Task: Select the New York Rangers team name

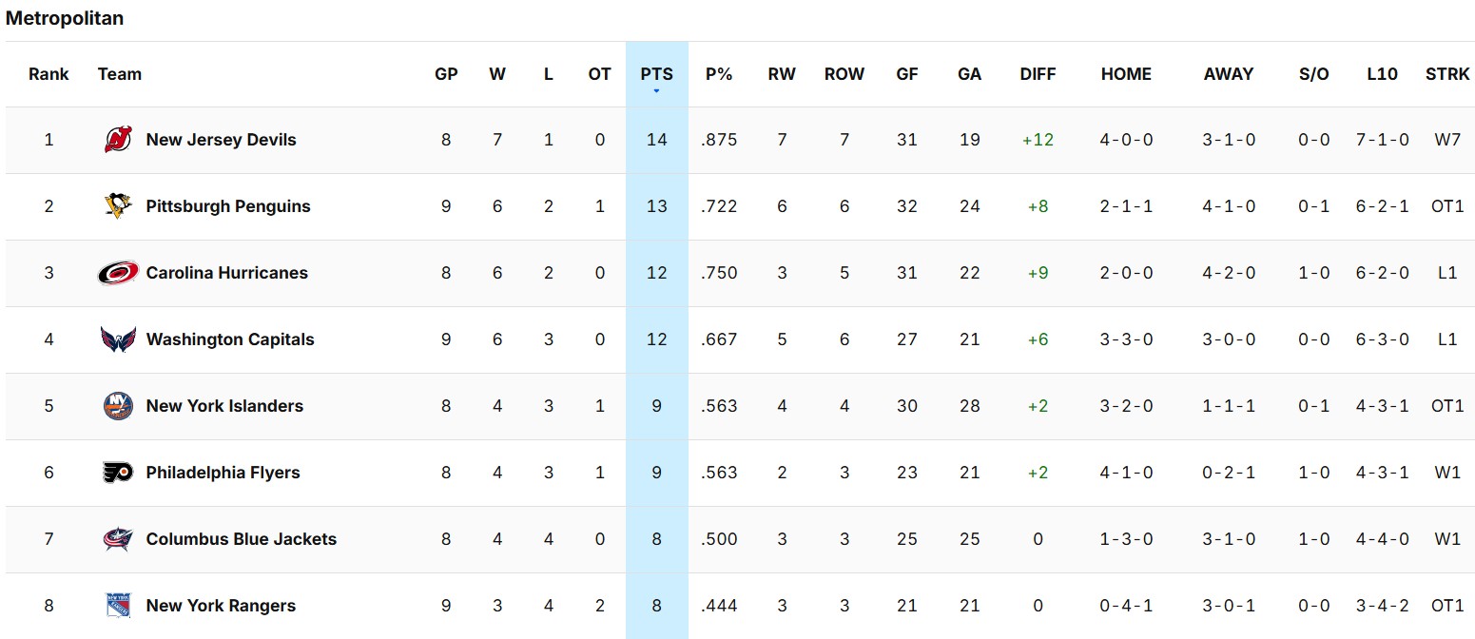Action: tap(221, 606)
